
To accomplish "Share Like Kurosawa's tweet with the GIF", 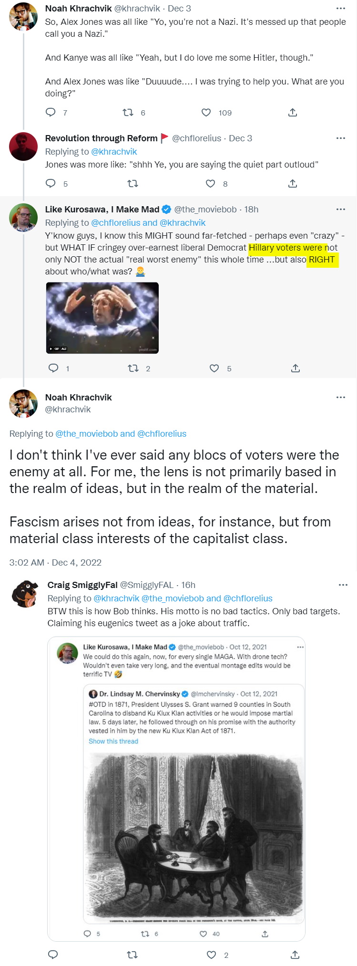I will pos(296,368).
